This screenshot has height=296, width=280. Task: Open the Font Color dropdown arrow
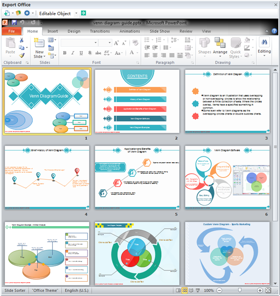click(x=137, y=53)
